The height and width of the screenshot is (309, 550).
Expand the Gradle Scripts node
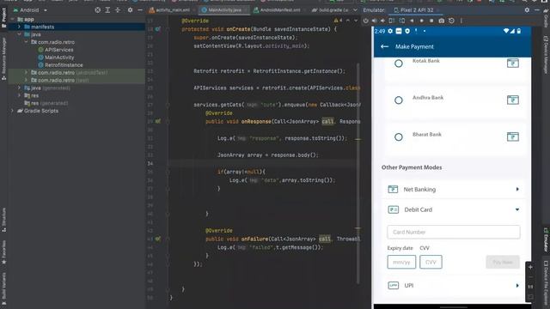click(x=13, y=111)
